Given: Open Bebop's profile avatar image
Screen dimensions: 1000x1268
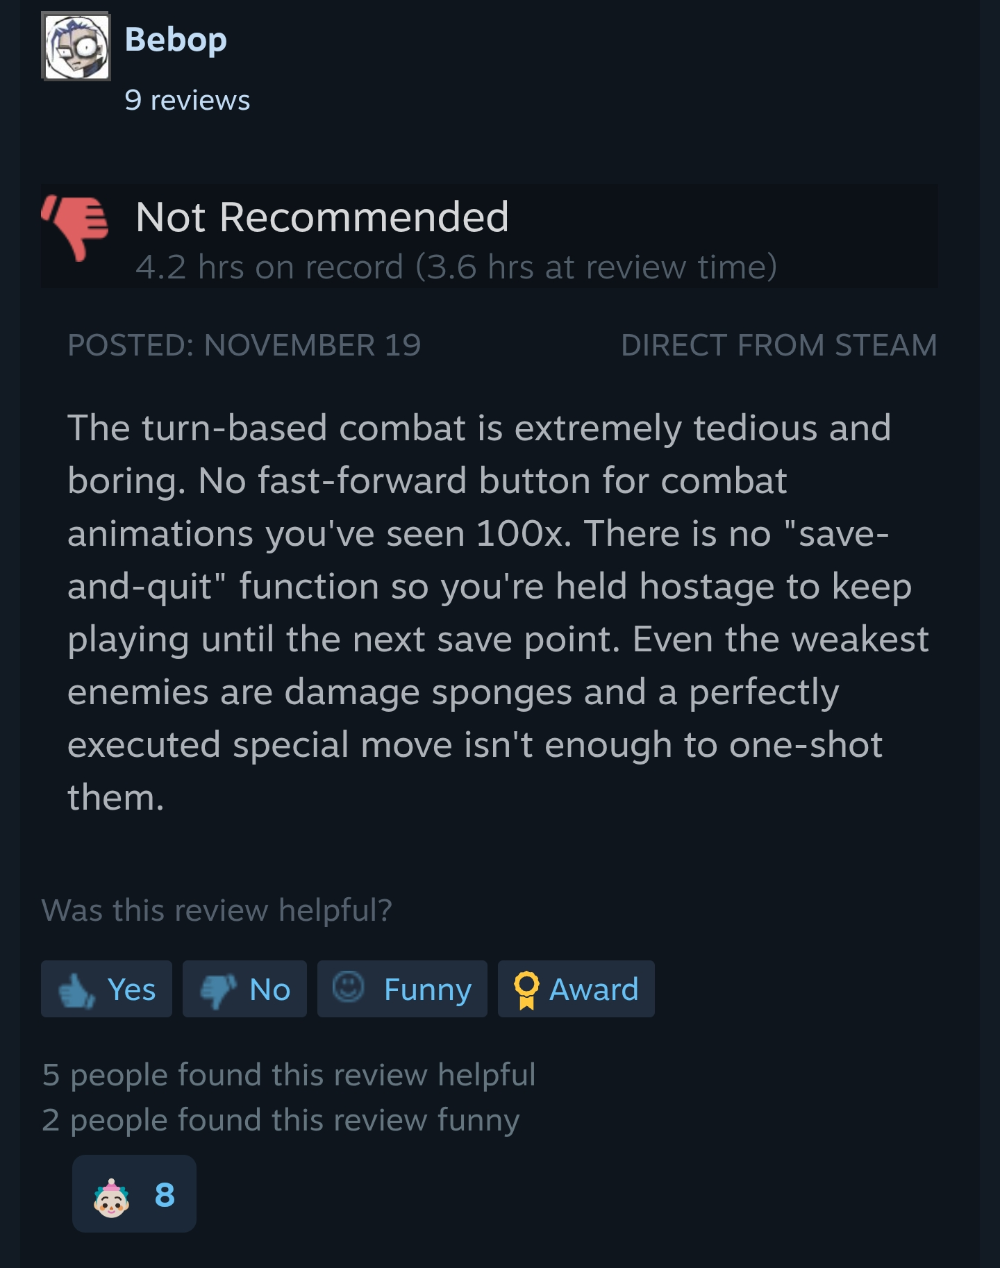Looking at the screenshot, I should tap(76, 47).
